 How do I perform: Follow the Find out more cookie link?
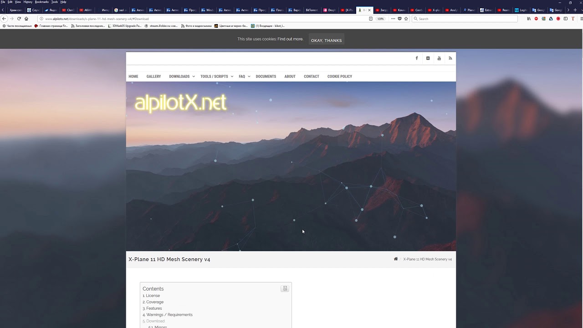290,39
